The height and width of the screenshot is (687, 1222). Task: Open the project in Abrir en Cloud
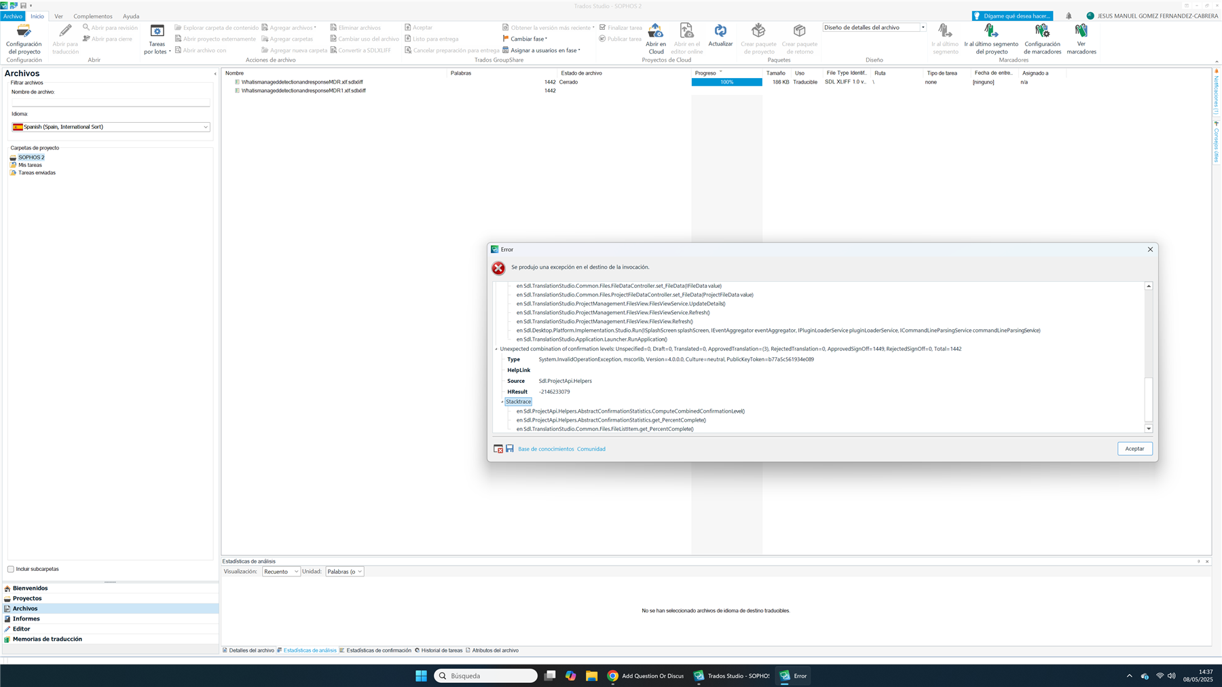[655, 39]
